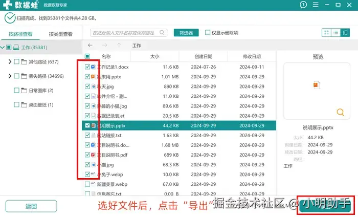358x217 pixels.
Task: Click the 2024-07-26 creation date cell
Action: pos(204,67)
